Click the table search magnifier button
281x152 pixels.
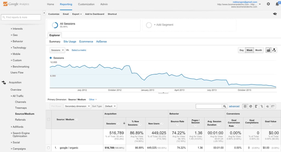pyautogui.click(x=224, y=106)
